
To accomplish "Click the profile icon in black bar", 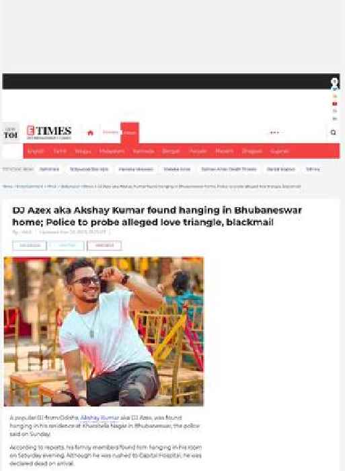I will pyautogui.click(x=334, y=81).
